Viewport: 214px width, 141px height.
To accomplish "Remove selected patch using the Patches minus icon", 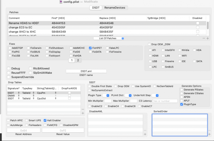I will pyautogui.click(x=204, y=38).
